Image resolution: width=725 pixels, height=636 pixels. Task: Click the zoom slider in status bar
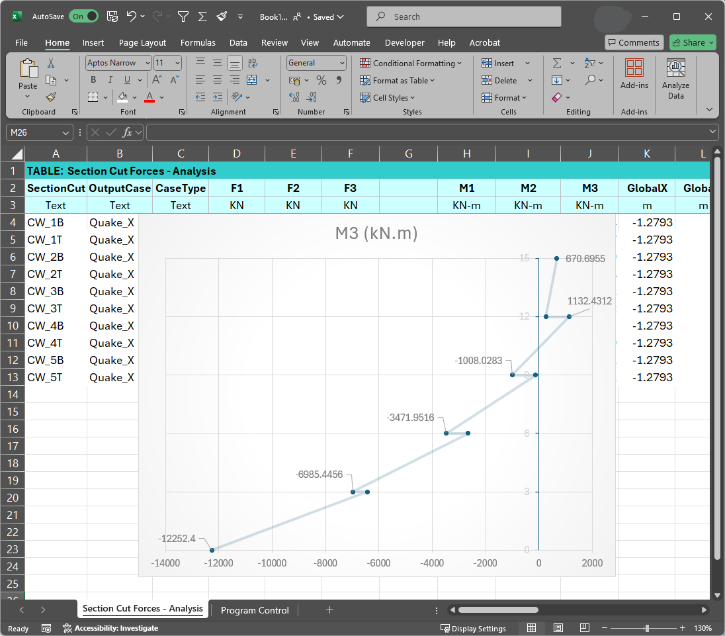click(647, 628)
